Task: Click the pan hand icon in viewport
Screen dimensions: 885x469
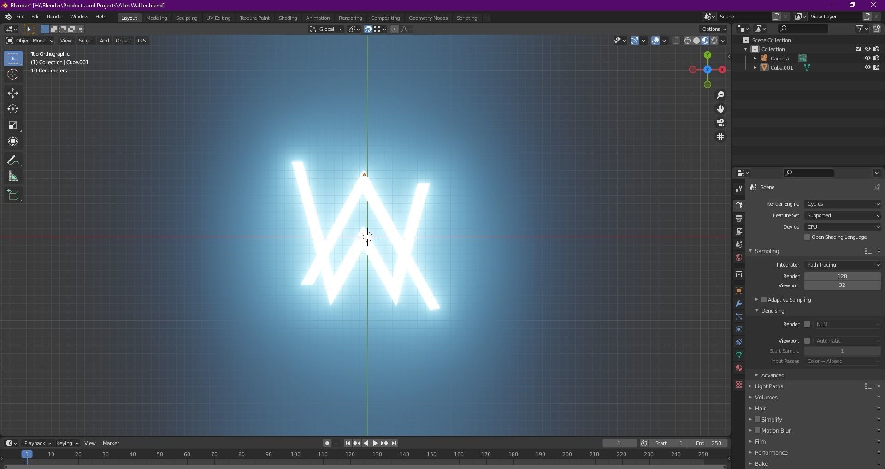Action: pyautogui.click(x=720, y=109)
